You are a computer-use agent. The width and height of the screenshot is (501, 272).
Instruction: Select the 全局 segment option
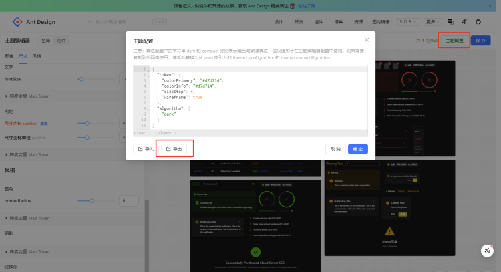coord(45,41)
